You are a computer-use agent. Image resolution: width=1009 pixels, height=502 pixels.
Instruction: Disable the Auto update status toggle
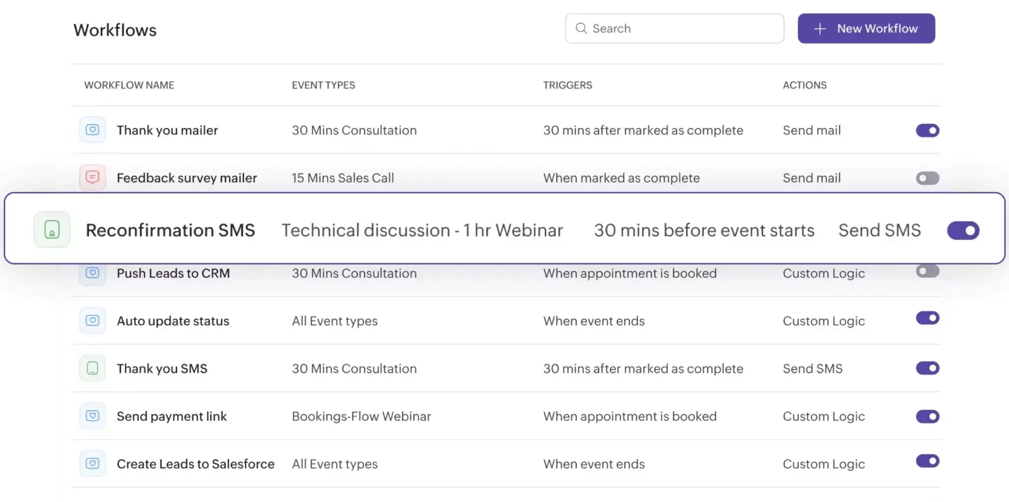[x=927, y=318]
